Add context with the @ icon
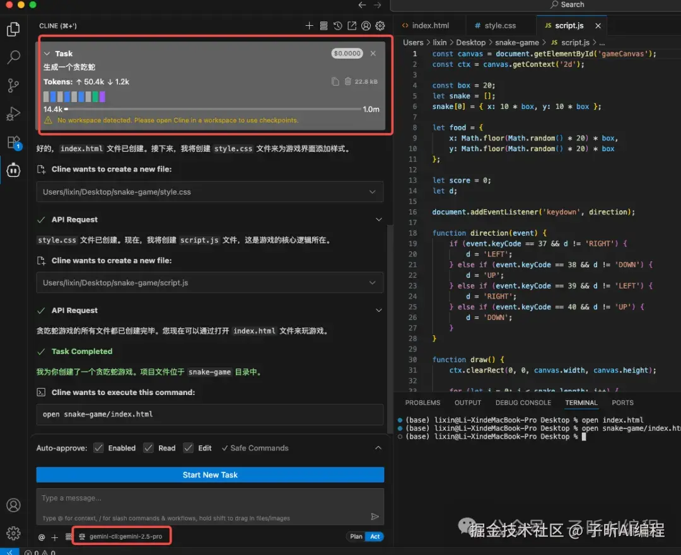Viewport: 681px width, 555px height. click(x=42, y=537)
